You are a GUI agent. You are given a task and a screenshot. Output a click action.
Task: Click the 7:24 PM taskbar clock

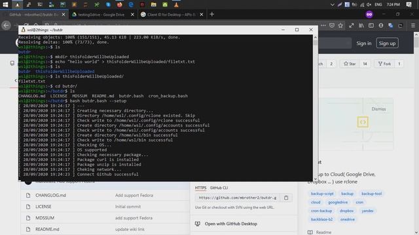pos(393,5)
